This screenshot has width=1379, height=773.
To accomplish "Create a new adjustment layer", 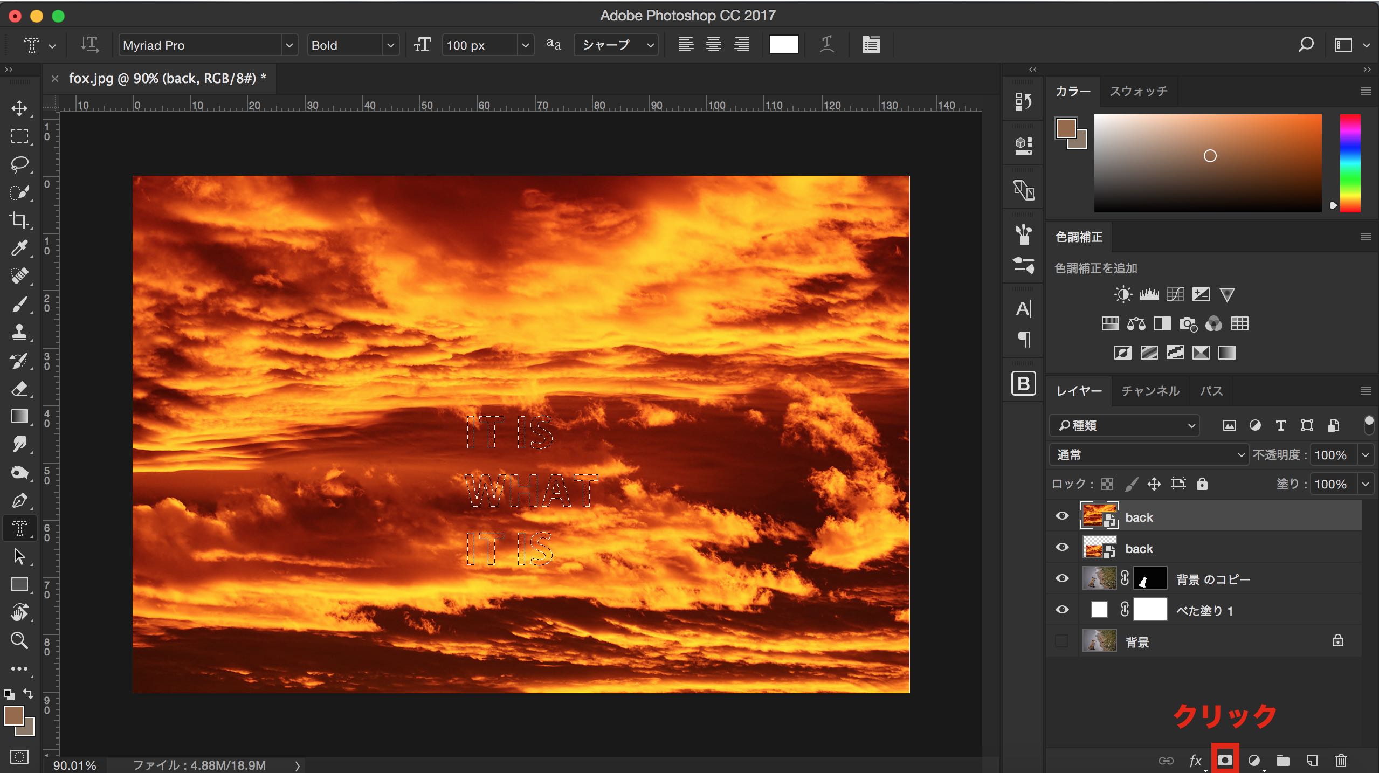I will pos(1254,760).
